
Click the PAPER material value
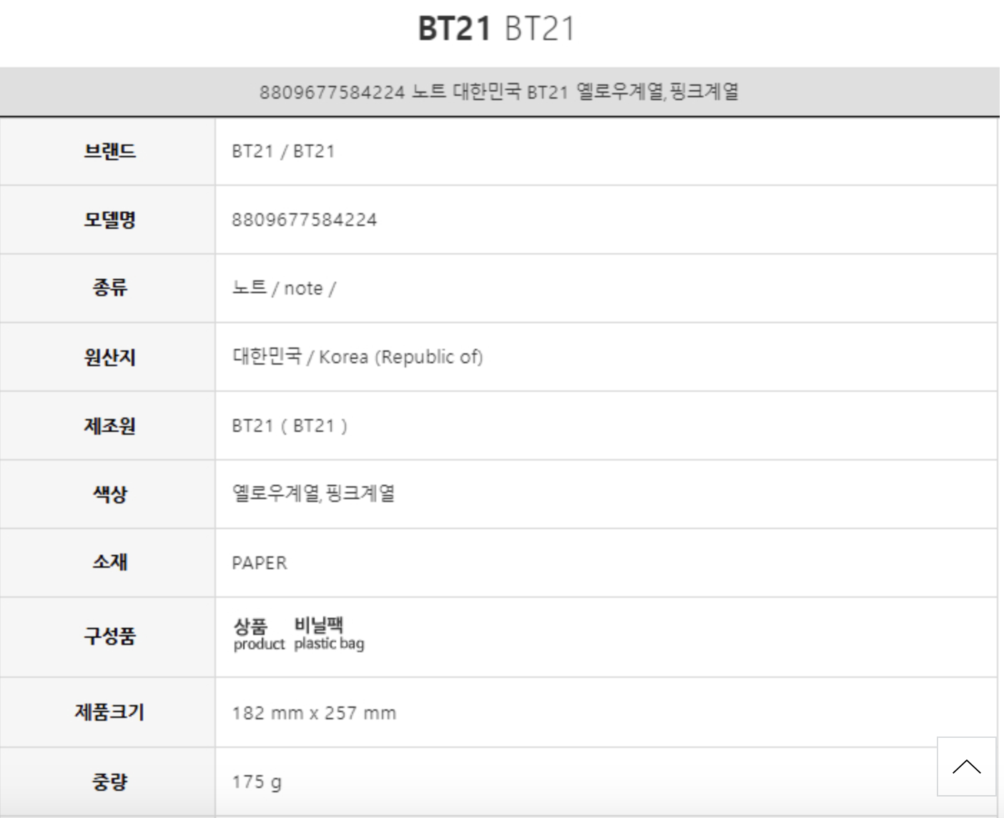point(259,563)
